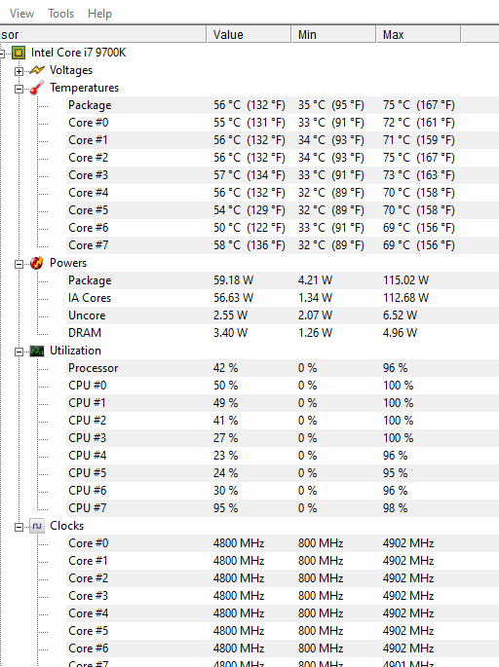Select the IA Cores power row

[283, 298]
